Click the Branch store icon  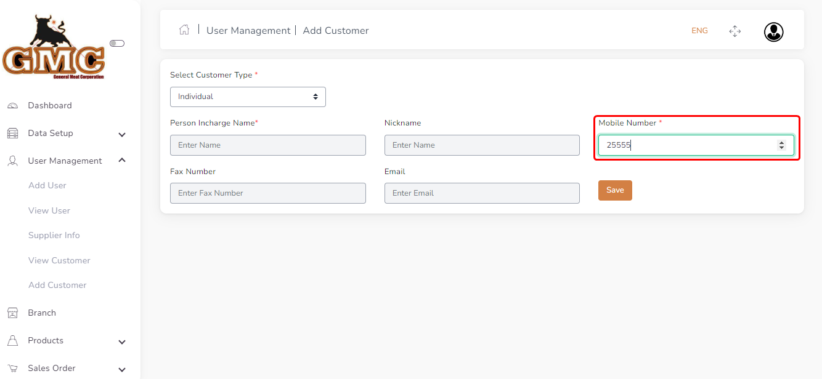coord(12,313)
